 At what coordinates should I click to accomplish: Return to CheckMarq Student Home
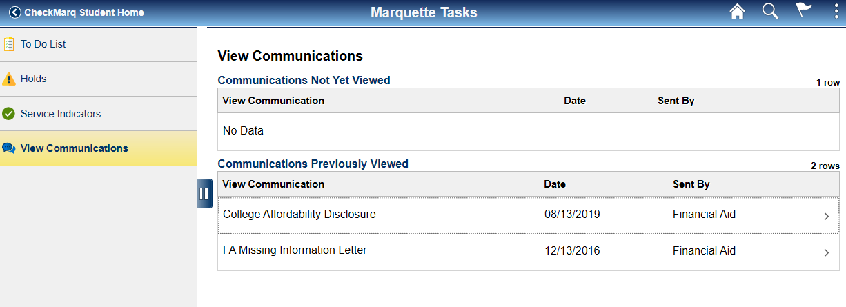[83, 12]
